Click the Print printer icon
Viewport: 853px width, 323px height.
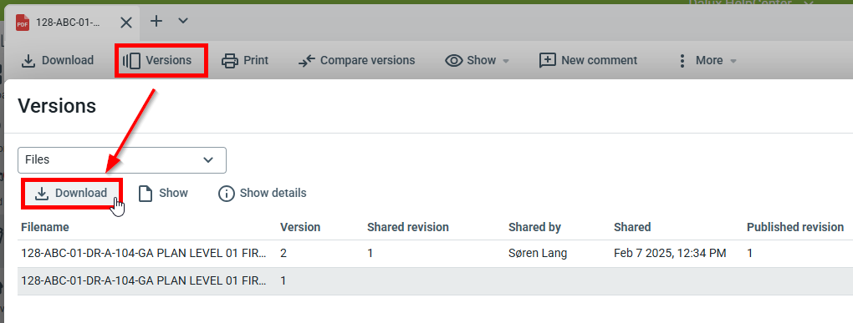230,60
